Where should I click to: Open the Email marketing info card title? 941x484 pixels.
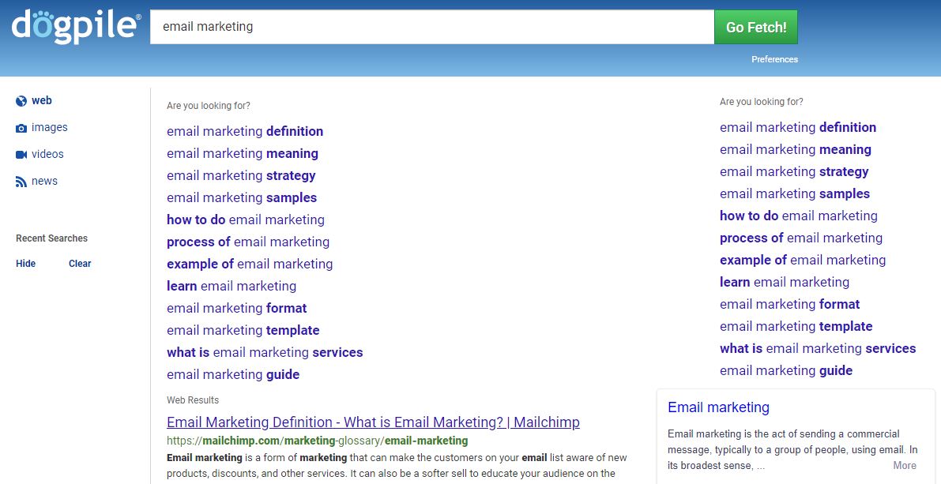pos(718,407)
